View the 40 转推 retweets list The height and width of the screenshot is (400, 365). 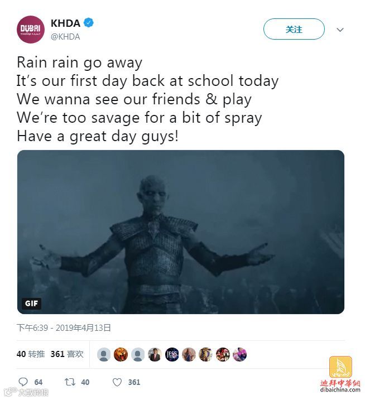coord(31,354)
